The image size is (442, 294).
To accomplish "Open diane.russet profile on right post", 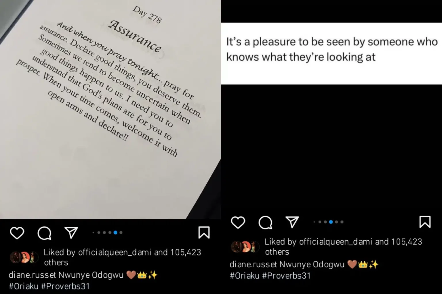I will (x=253, y=264).
